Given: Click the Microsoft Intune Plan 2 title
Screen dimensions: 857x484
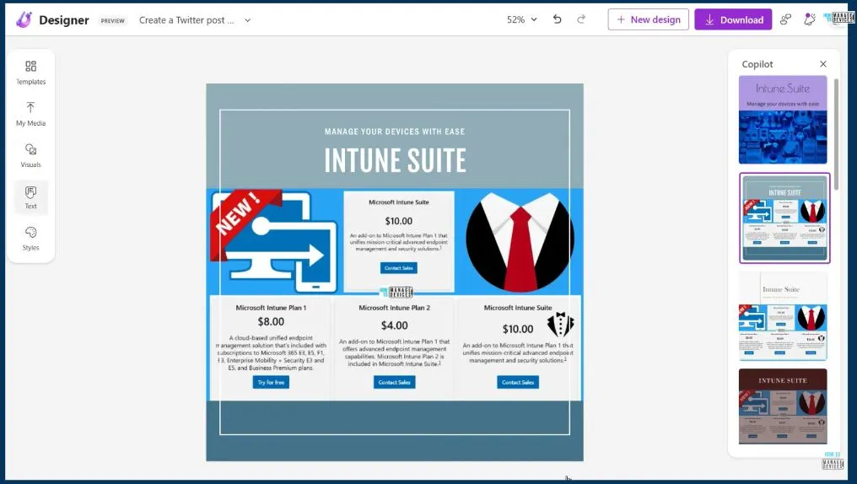Looking at the screenshot, I should click(394, 308).
